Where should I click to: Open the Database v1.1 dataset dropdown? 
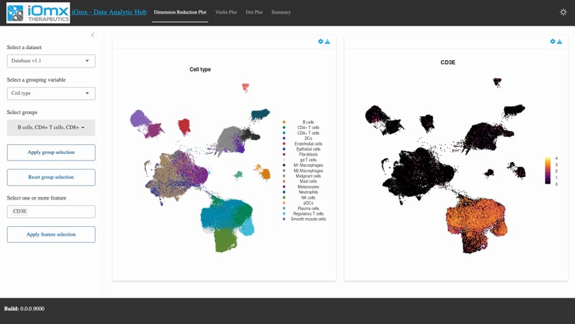point(51,61)
